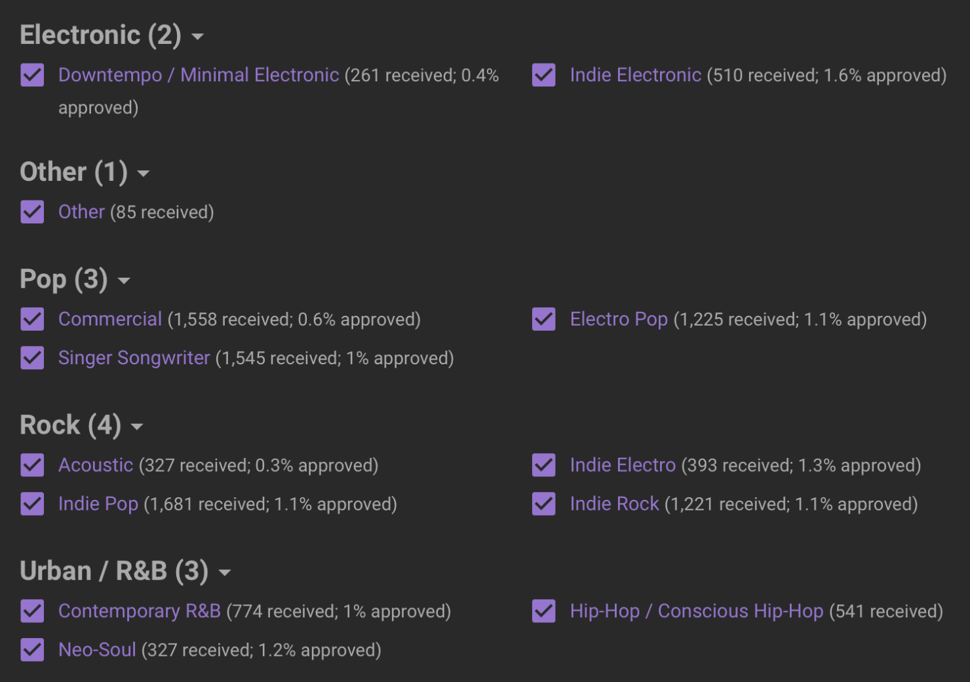
Task: Collapse the Electronic (2) section arrow
Action: (x=197, y=37)
